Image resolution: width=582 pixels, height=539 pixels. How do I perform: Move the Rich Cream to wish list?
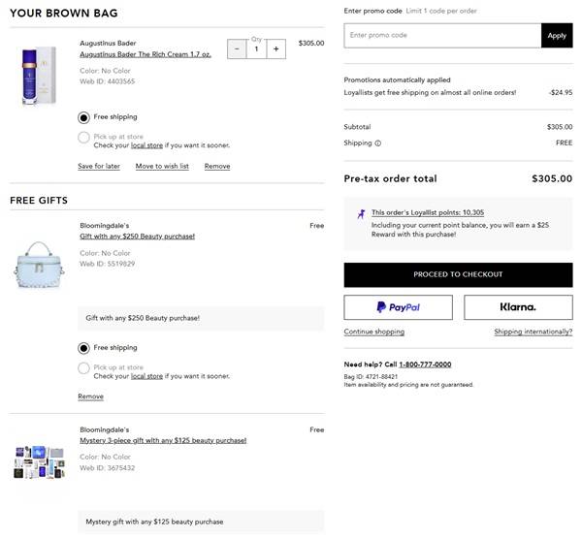(x=162, y=166)
